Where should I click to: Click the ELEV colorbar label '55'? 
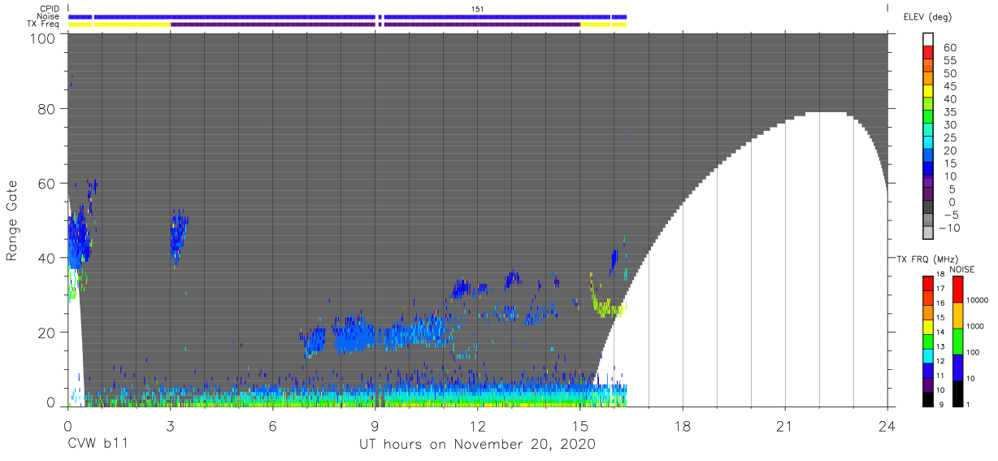[950, 61]
